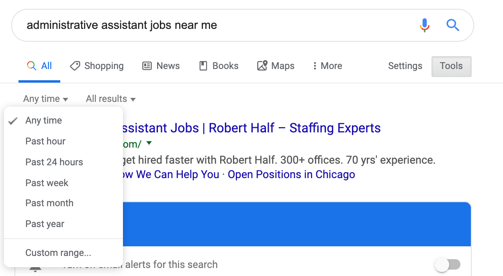This screenshot has width=503, height=276.
Task: Toggle email alerts for this search
Action: coord(448,265)
